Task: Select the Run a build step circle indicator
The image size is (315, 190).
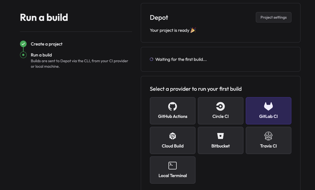Action: tap(23, 55)
